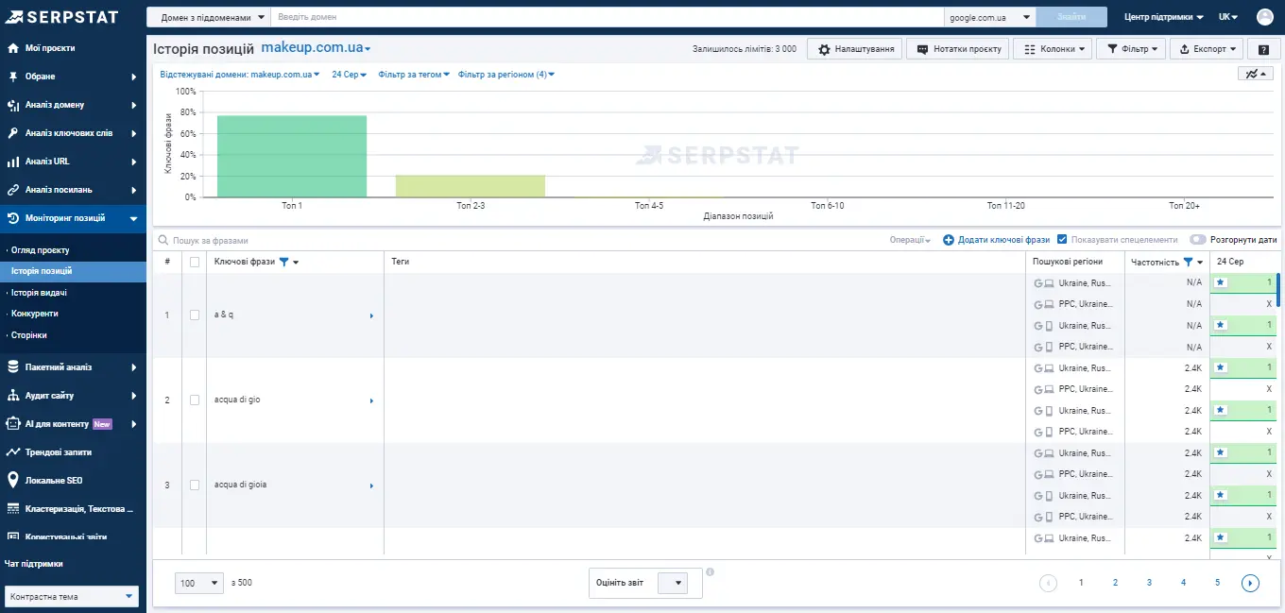Click the Знайти search button

1071,17
